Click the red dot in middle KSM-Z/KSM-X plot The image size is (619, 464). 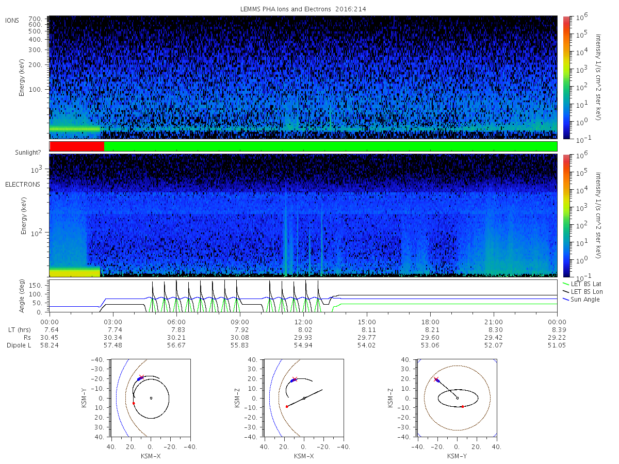pos(287,407)
